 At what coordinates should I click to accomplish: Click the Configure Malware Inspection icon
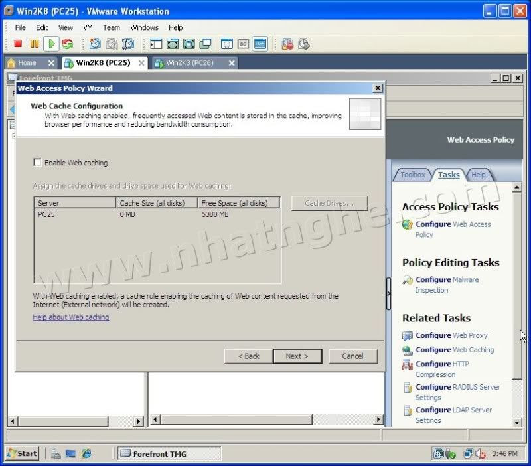tap(407, 280)
